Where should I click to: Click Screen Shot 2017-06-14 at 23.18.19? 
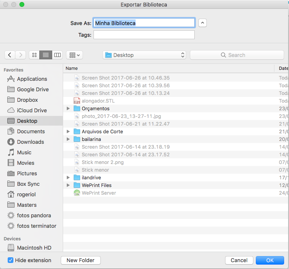(125, 147)
